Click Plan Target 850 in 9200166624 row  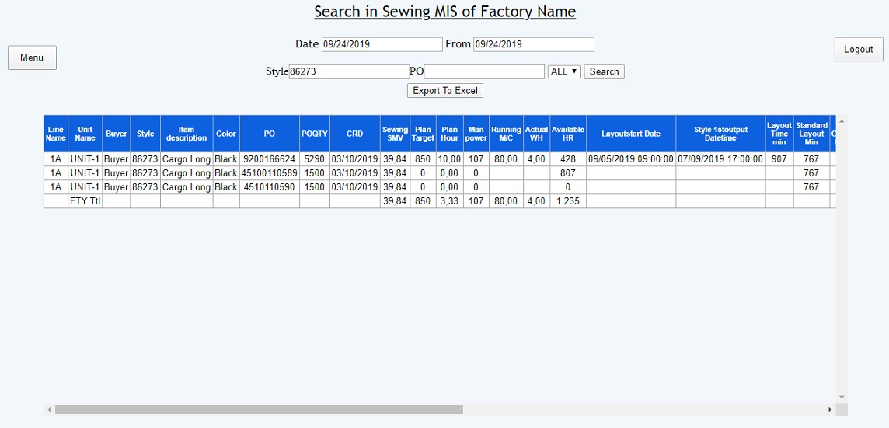[423, 159]
